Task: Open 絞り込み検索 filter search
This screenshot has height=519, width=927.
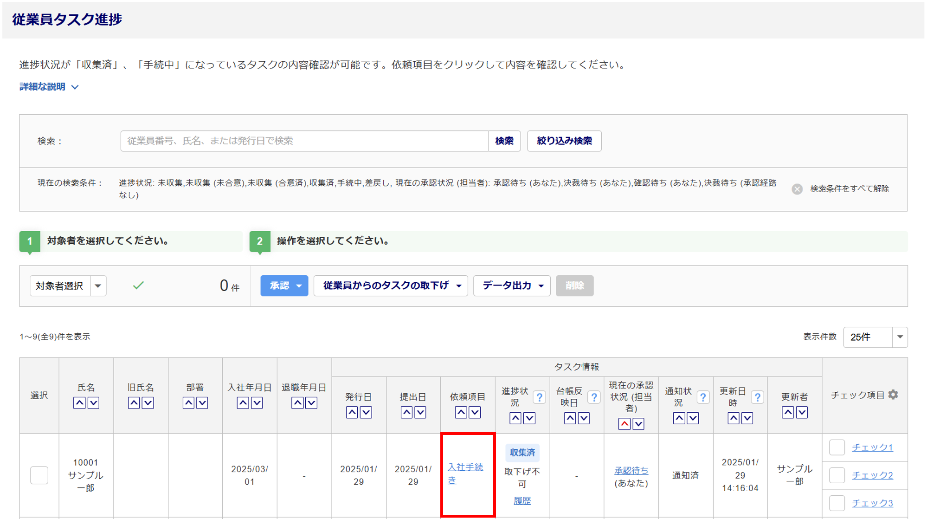Action: [564, 141]
